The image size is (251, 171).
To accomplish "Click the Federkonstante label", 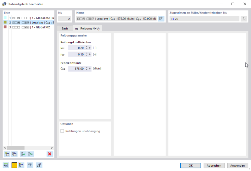I will tap(71, 63).
